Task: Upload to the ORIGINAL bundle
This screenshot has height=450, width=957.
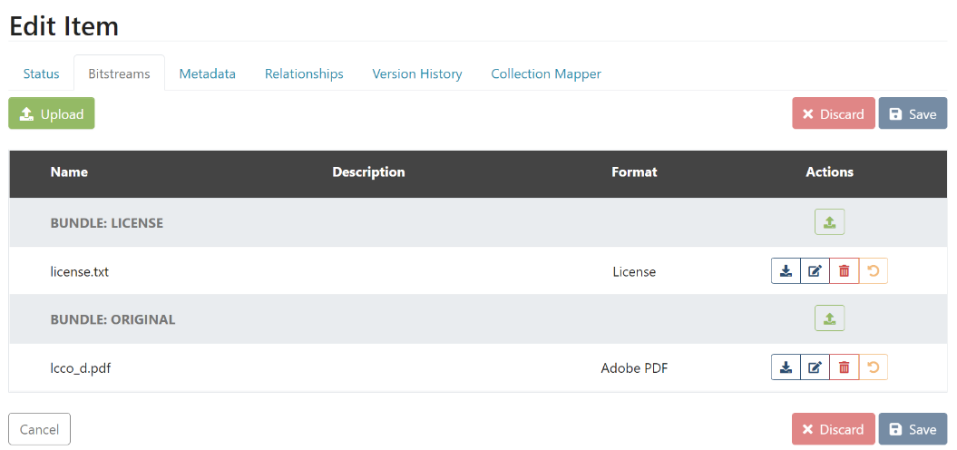Action: click(829, 318)
